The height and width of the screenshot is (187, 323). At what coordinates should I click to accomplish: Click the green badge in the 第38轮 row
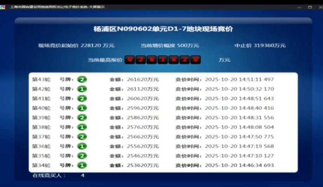[x=82, y=127]
